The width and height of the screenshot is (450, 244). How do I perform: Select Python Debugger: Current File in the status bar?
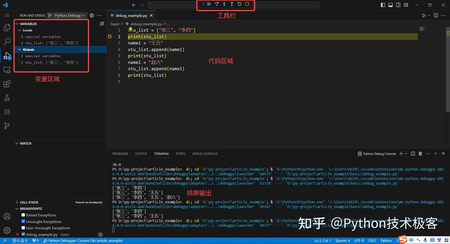coord(85,241)
